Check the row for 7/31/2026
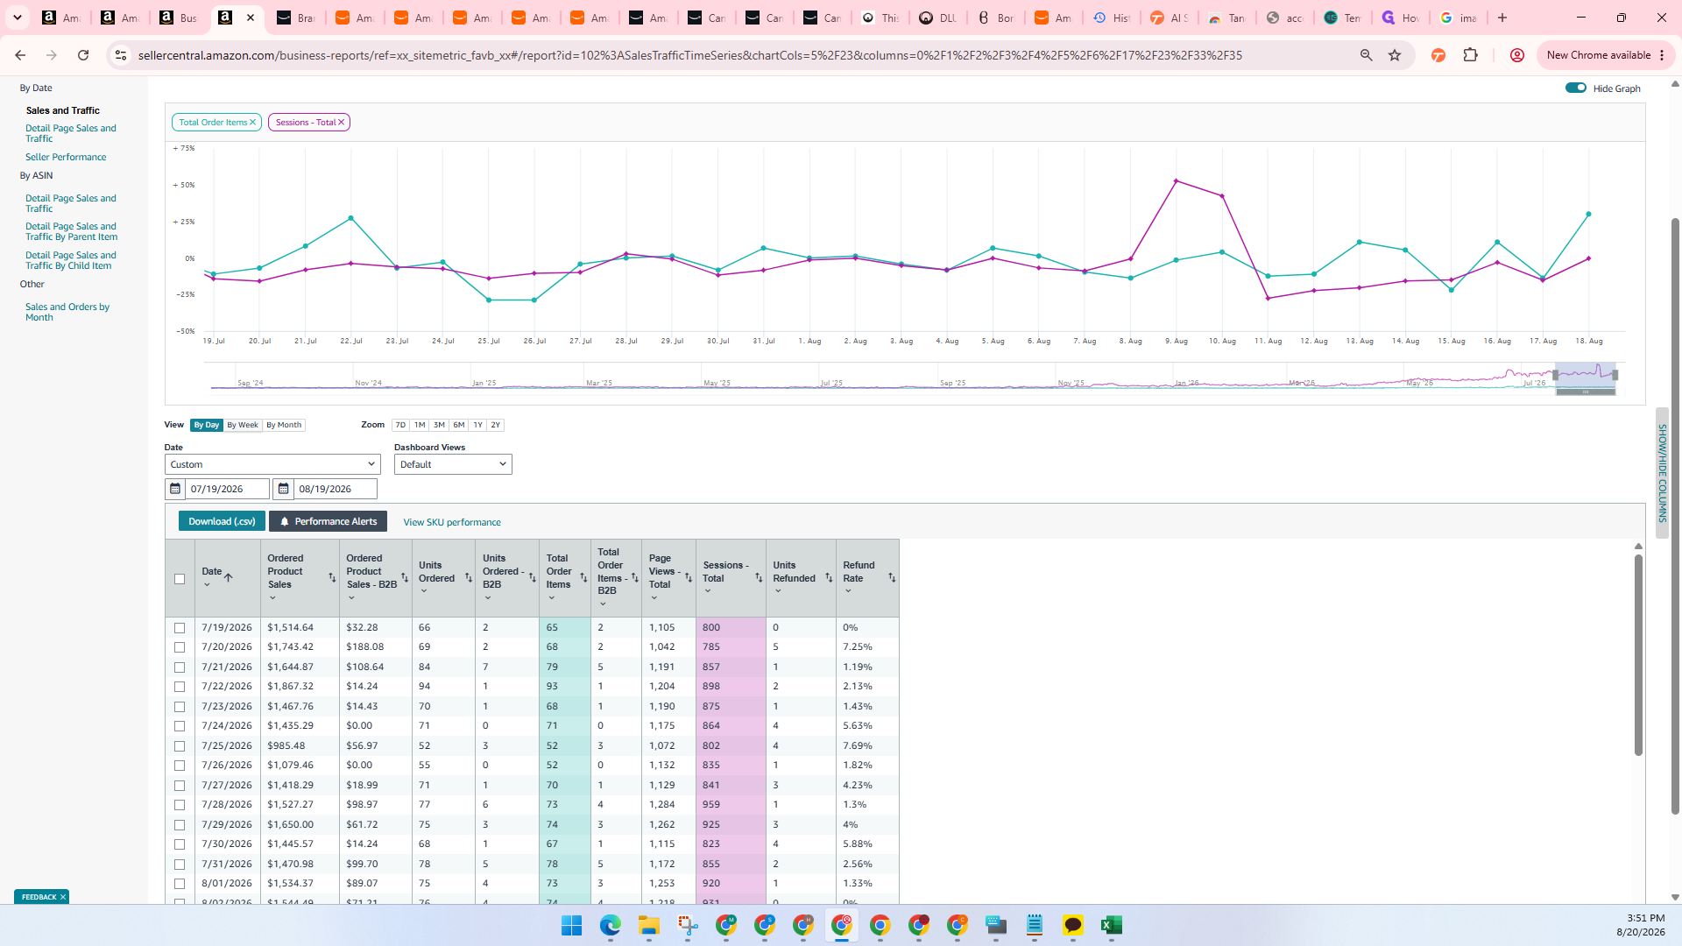Viewport: 1682px width, 946px height. click(x=180, y=865)
